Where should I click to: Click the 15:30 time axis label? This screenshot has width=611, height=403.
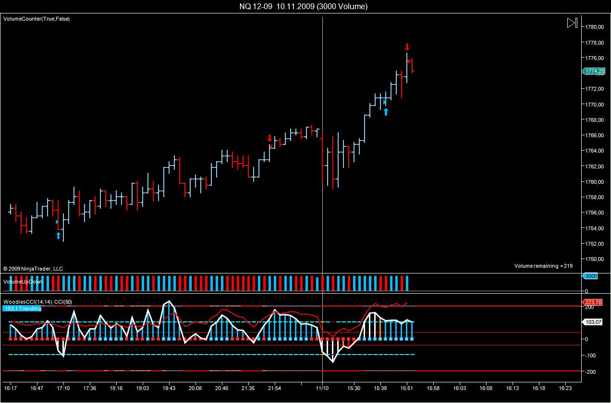click(x=354, y=388)
